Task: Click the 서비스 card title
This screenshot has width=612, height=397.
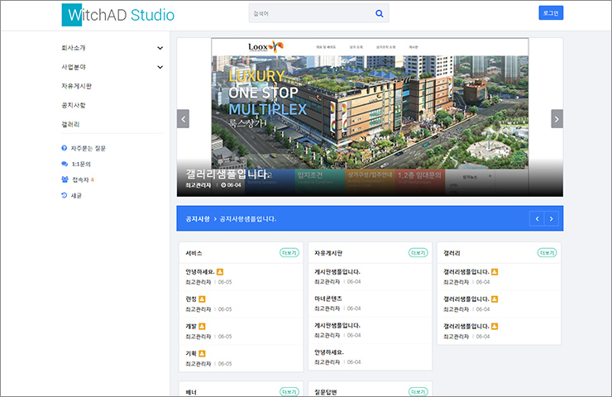Action: coord(194,253)
